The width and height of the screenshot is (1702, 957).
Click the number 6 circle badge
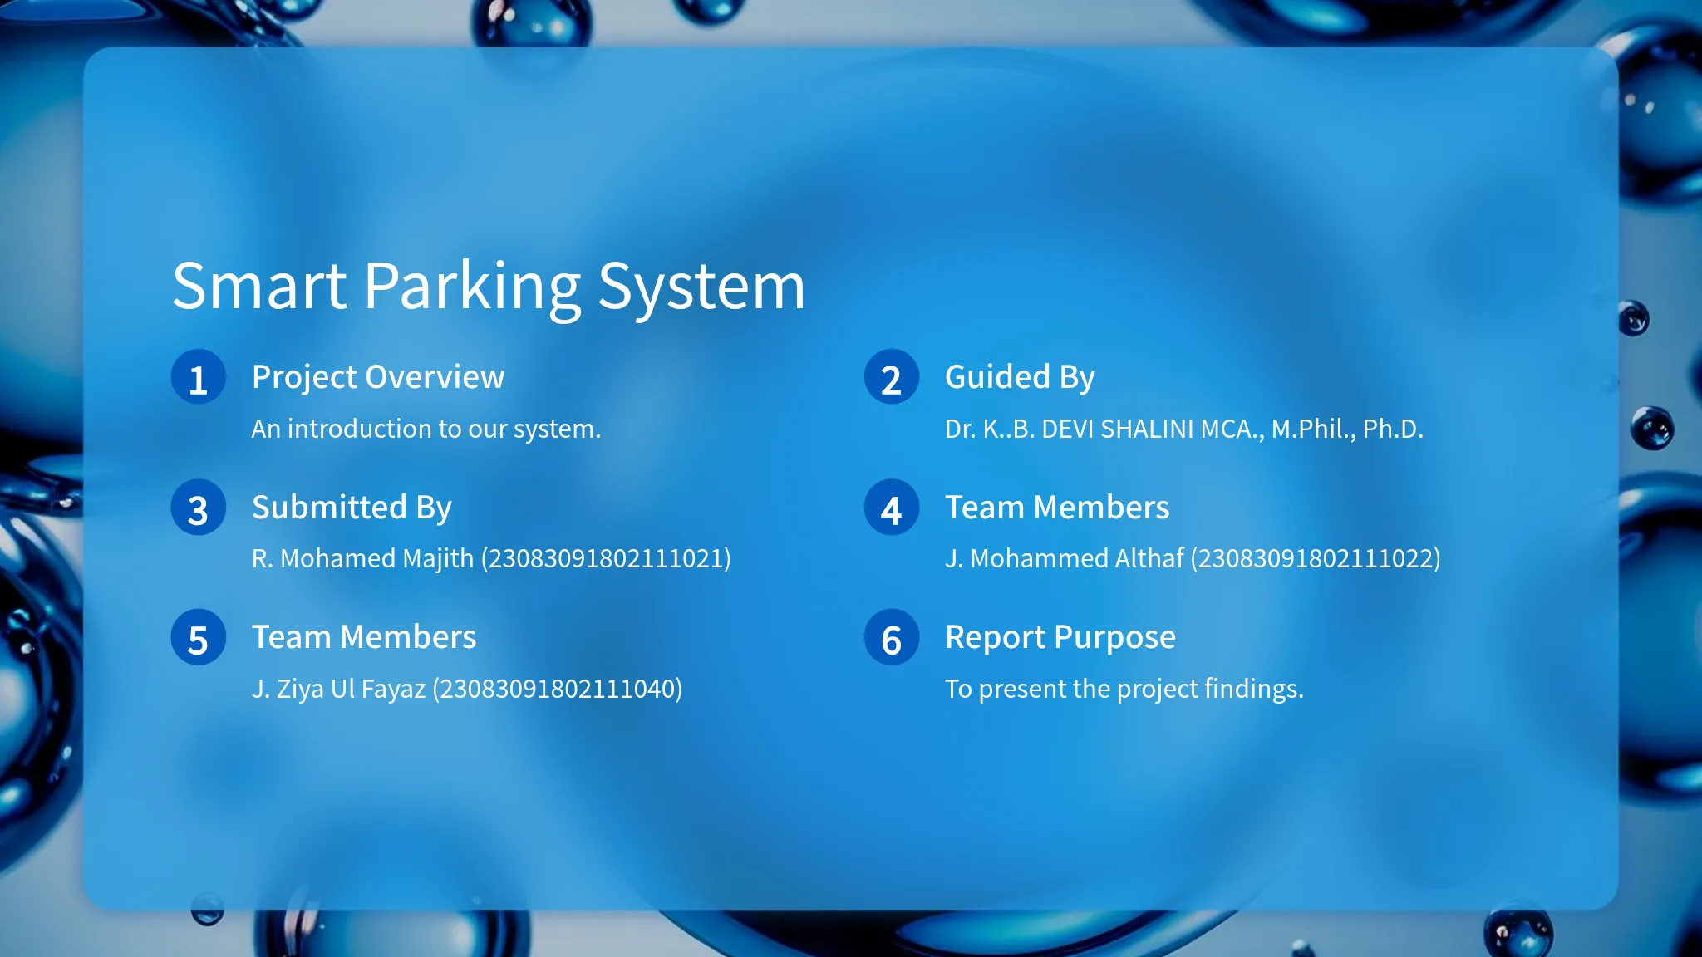tap(891, 637)
